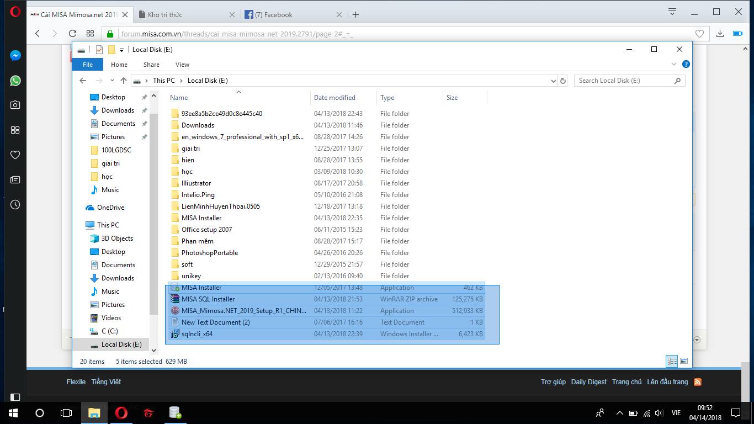Show hidden system tray icons
754x424 pixels.
click(619, 413)
